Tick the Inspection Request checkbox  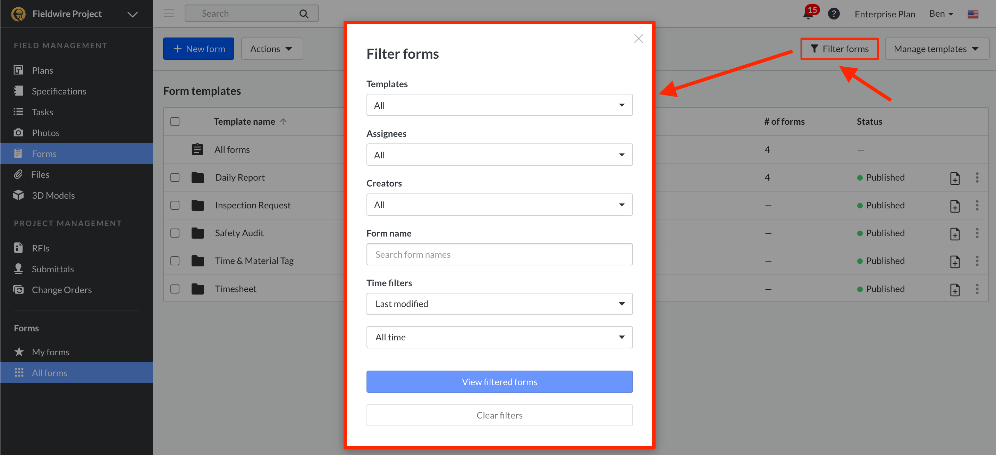pyautogui.click(x=175, y=206)
